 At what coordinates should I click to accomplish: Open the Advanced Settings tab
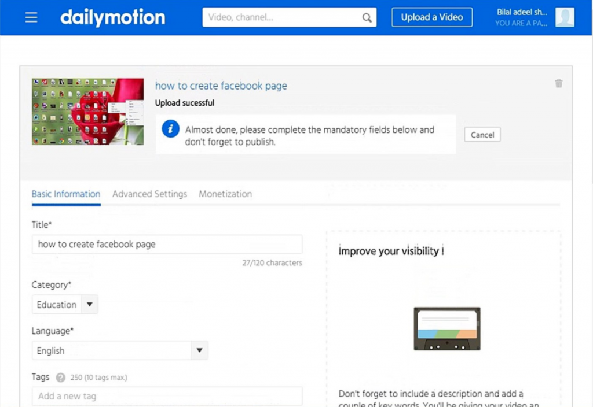149,194
